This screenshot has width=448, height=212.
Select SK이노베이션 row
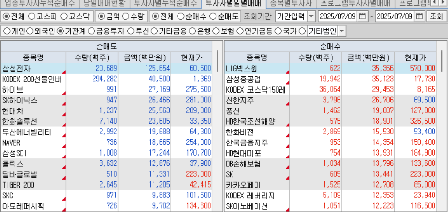coord(331,206)
